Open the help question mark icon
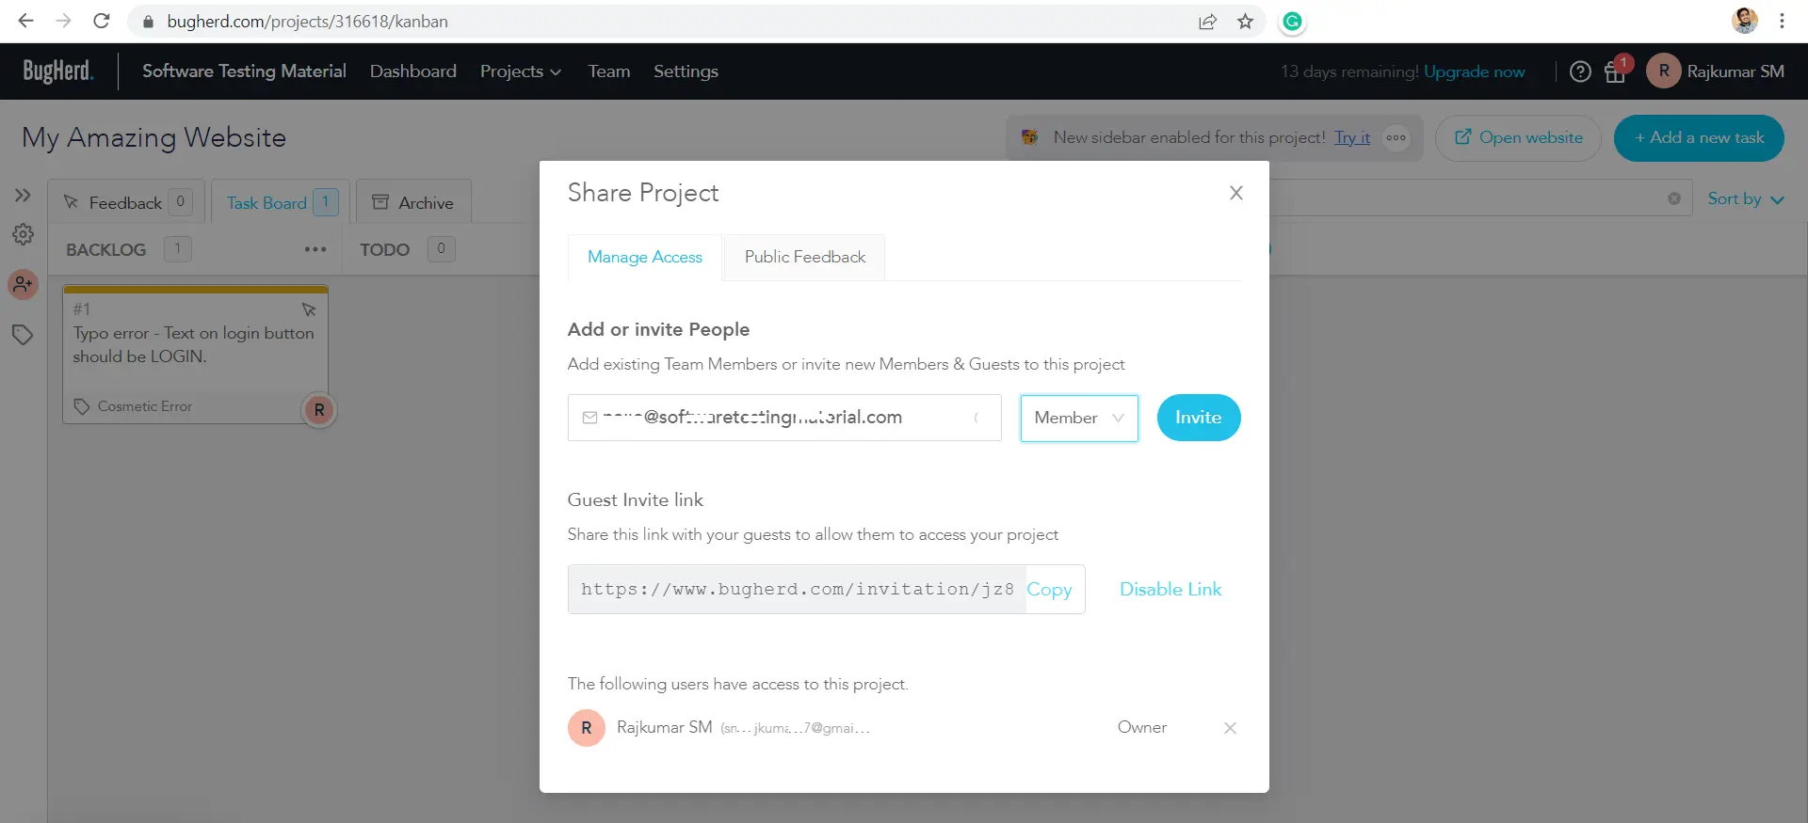 click(x=1580, y=71)
